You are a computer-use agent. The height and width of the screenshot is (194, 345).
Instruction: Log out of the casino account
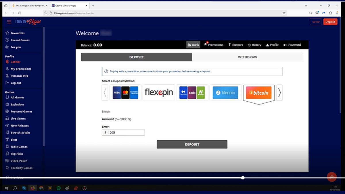coord(16,83)
